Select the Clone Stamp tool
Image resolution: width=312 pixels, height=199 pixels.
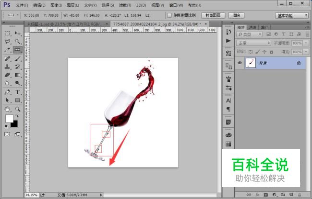(x=7, y=67)
